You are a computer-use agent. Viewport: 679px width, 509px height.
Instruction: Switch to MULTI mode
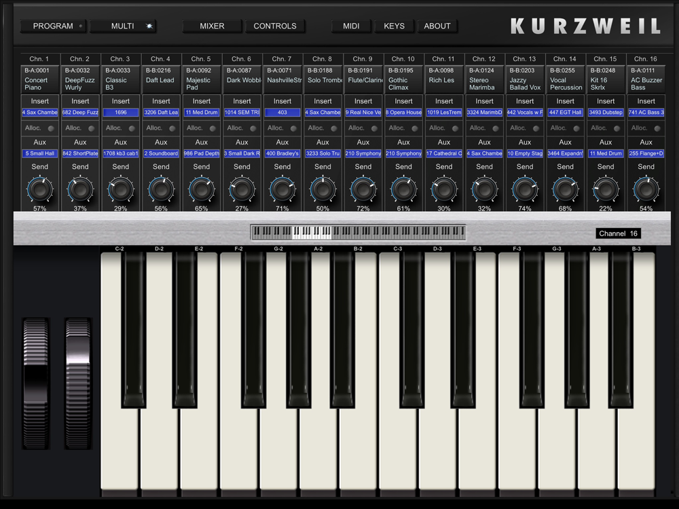click(123, 26)
